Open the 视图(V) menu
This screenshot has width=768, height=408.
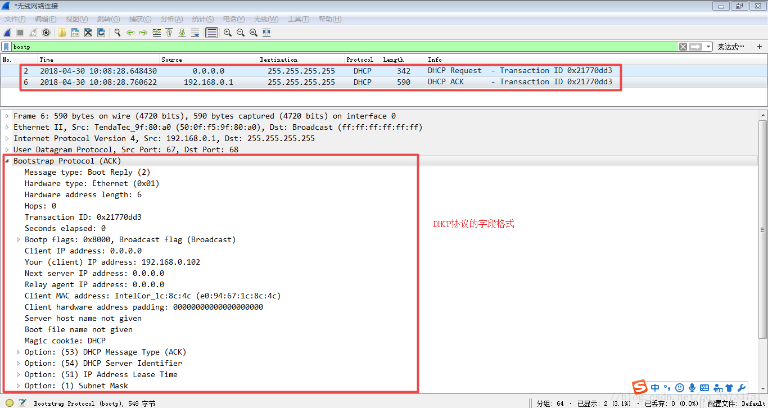coord(76,19)
